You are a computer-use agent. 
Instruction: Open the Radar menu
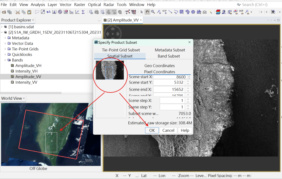[109, 5]
